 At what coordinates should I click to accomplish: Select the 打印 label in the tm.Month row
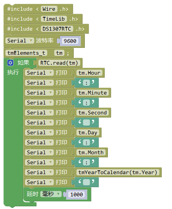(x=61, y=152)
